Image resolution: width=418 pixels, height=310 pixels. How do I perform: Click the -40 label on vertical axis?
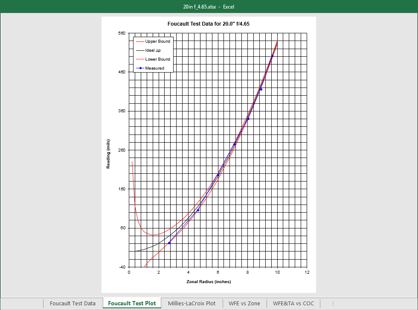[122, 267]
